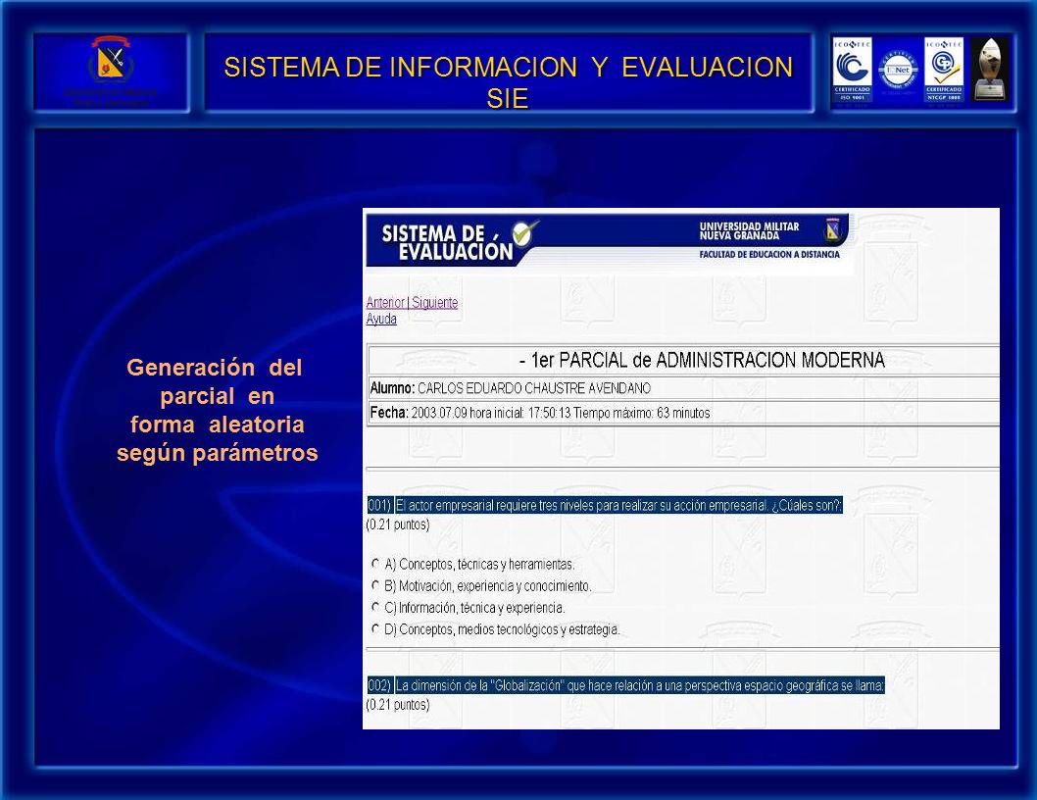Click the ICONTEC NTCGP 1000 certification badge
The width and height of the screenshot is (1037, 800).
(x=943, y=70)
